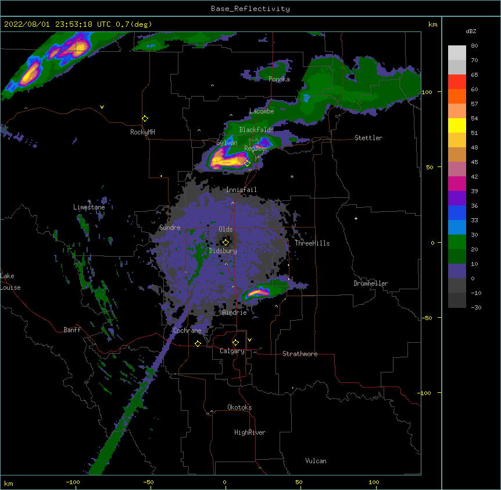Click the green 30 dBZ legend swatch
Screen dimensions: 501x490
coord(457,242)
